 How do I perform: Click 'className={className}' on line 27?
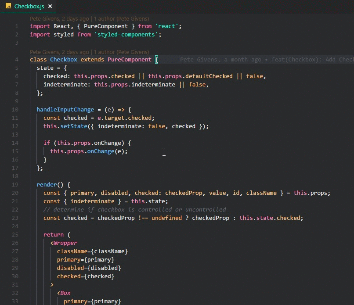(x=92, y=251)
